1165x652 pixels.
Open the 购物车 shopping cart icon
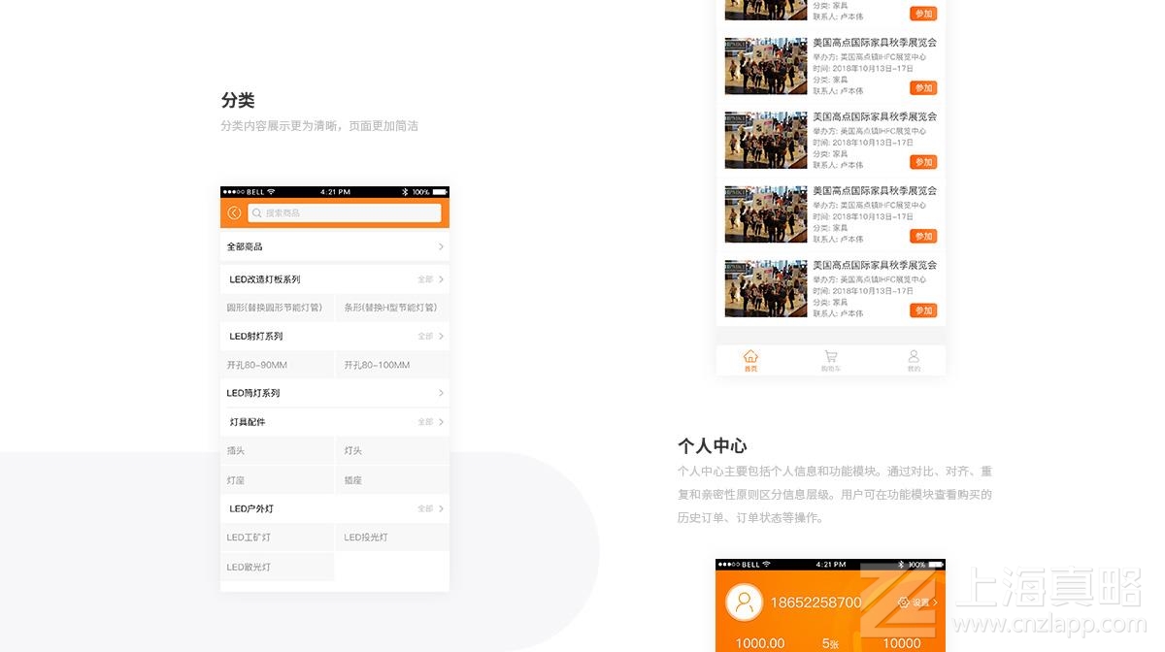[x=830, y=359]
